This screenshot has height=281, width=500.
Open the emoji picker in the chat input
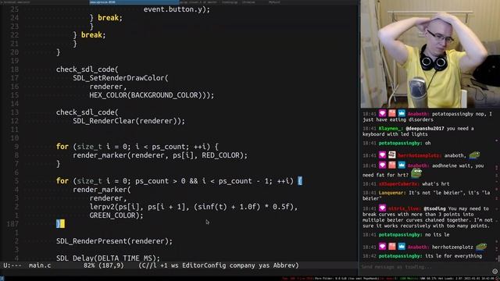click(x=495, y=272)
